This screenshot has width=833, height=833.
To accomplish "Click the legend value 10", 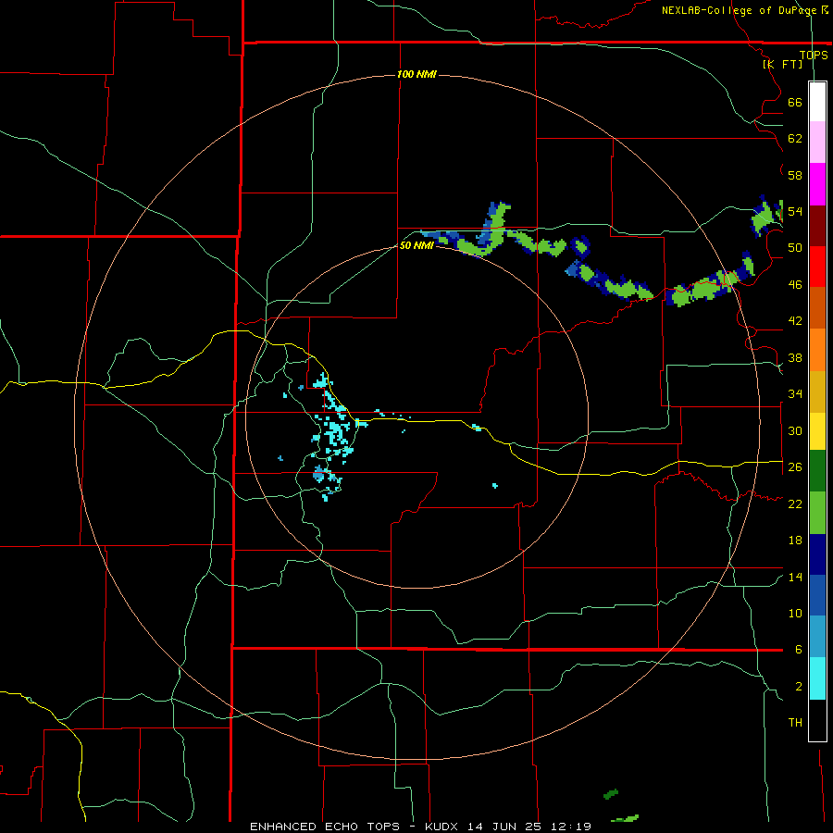I will [795, 613].
